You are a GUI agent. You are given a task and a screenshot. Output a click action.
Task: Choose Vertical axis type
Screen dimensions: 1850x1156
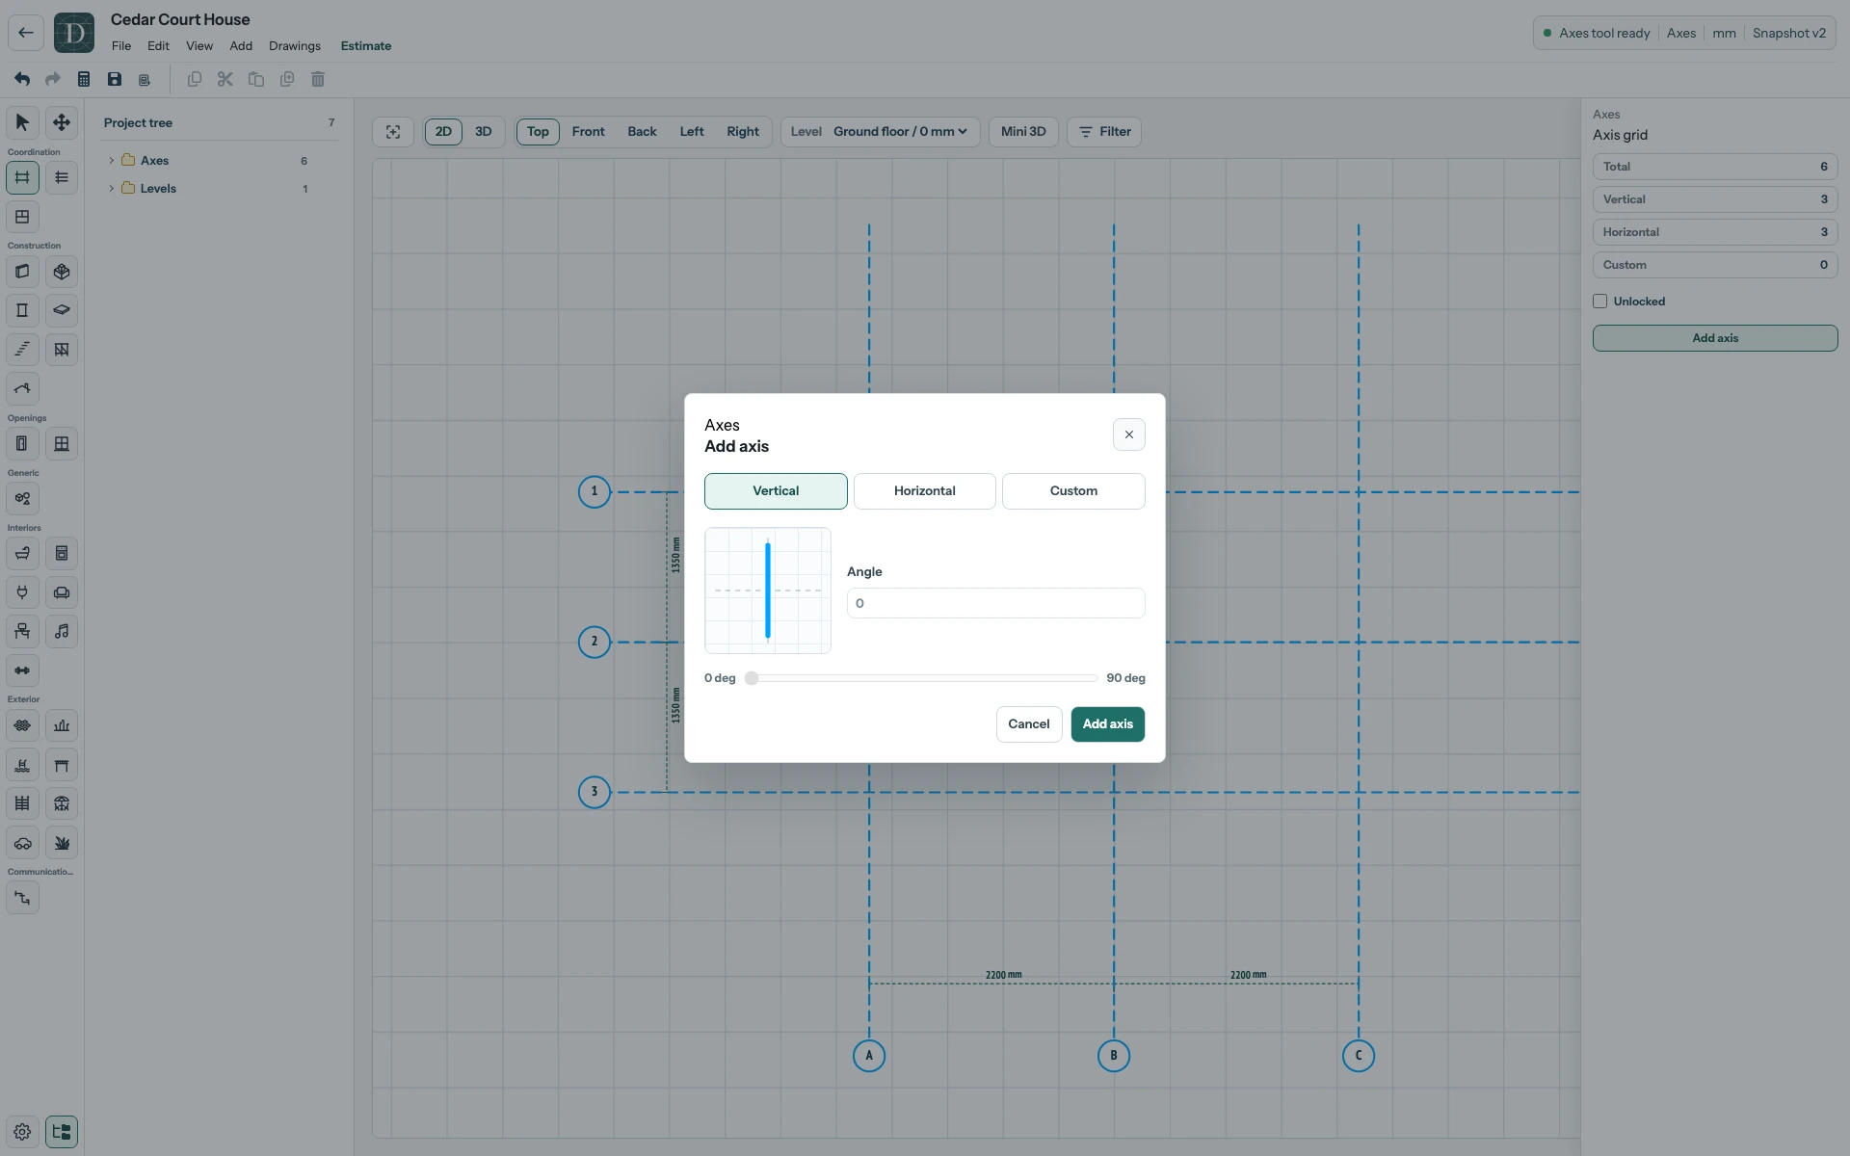click(x=776, y=491)
